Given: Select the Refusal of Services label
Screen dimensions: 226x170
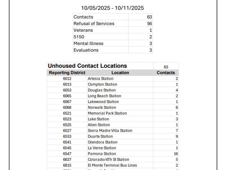Looking at the screenshot, I should pos(94,24).
